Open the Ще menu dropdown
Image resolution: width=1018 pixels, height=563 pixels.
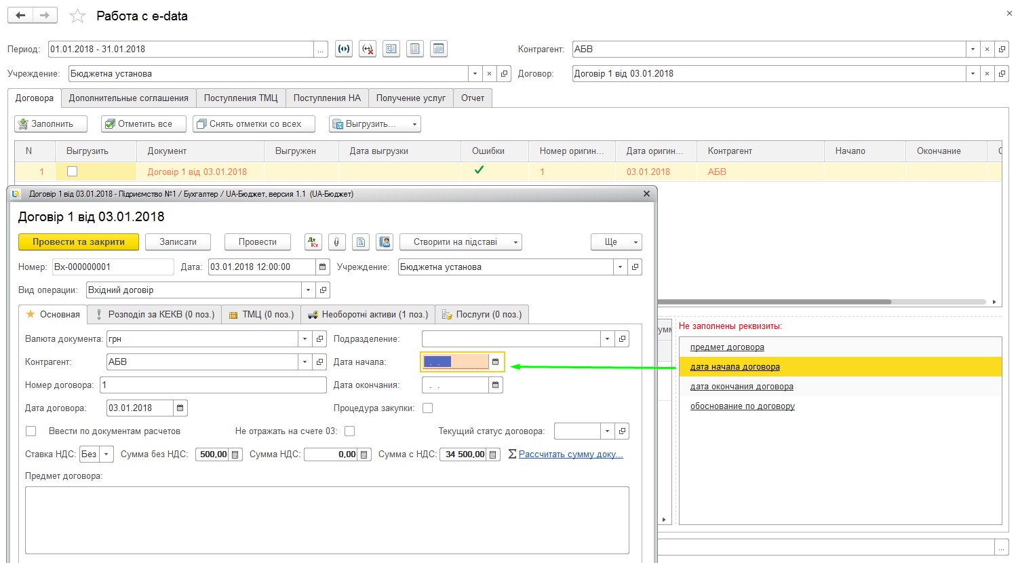pos(616,241)
